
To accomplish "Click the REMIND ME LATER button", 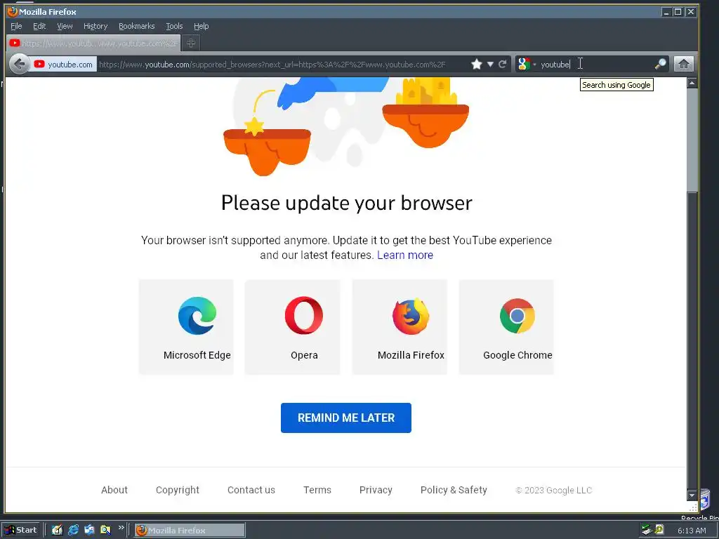I will tap(346, 418).
